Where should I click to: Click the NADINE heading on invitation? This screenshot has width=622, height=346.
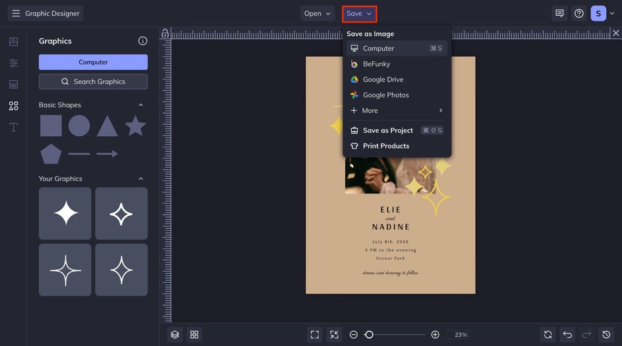[x=390, y=227]
